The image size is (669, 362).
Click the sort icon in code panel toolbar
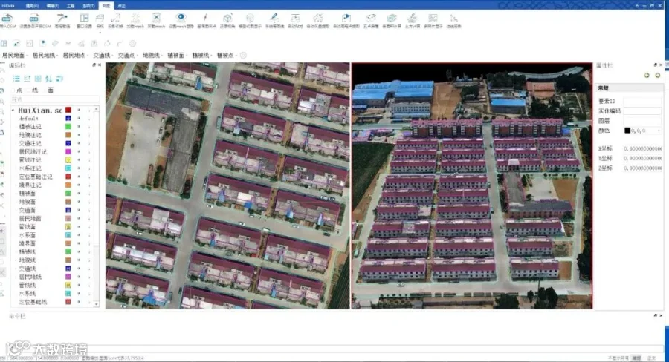[48, 79]
